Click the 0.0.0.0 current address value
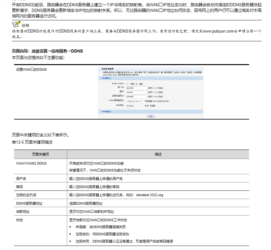The height and width of the screenshot is (250, 271). (x=130, y=106)
